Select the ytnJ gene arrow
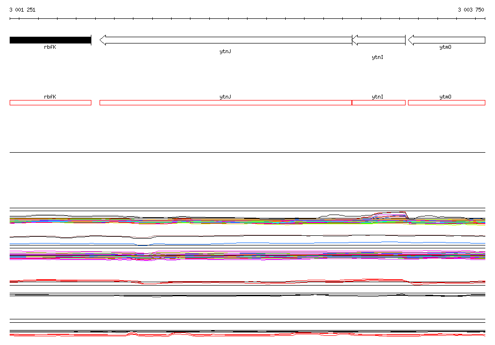This screenshot has width=495, height=345. point(226,40)
